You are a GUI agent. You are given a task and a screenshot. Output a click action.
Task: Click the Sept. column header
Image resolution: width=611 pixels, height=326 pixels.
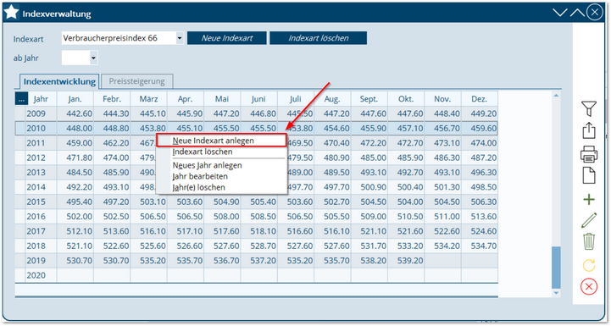[369, 99]
